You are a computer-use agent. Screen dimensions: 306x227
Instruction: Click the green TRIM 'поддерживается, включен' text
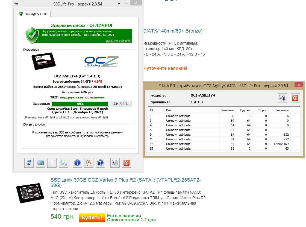(x=82, y=97)
